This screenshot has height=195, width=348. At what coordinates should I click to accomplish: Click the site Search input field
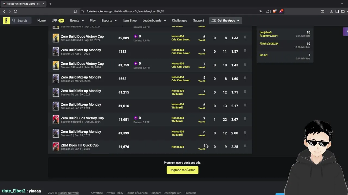(x=21, y=21)
